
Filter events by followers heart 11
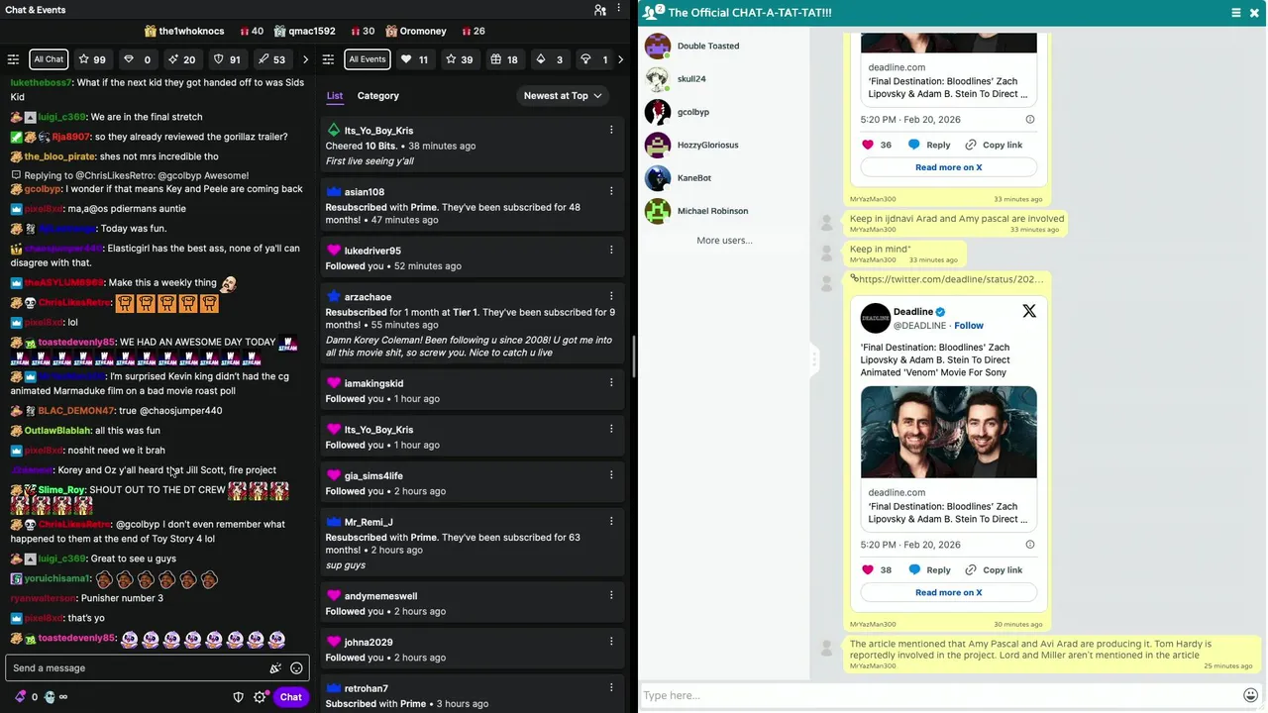[x=414, y=59]
